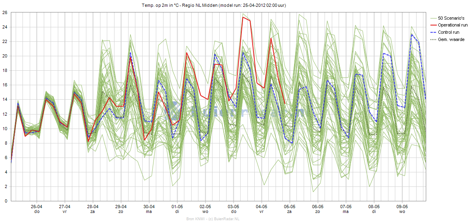The height and width of the screenshot is (221, 474).
Task: Click the x-axis date label 09-05
Action: click(402, 207)
